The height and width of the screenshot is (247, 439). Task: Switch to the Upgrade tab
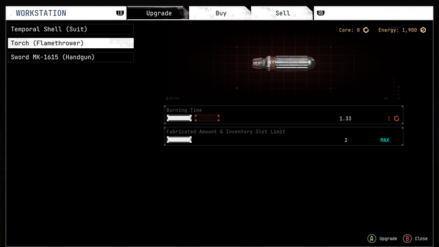[x=159, y=13]
